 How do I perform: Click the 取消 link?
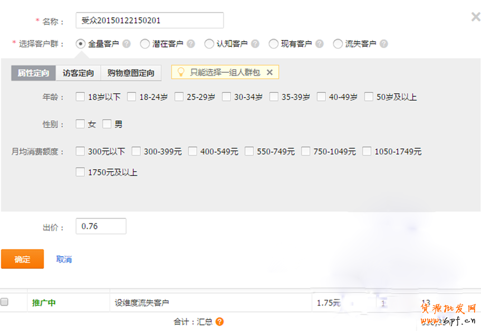click(64, 259)
